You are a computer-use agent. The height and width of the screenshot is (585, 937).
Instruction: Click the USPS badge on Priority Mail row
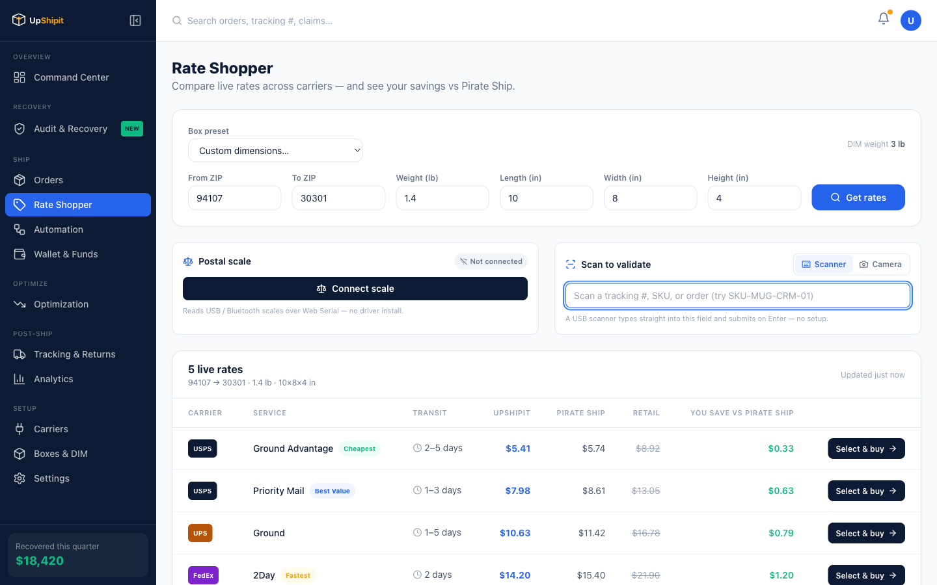[202, 491]
